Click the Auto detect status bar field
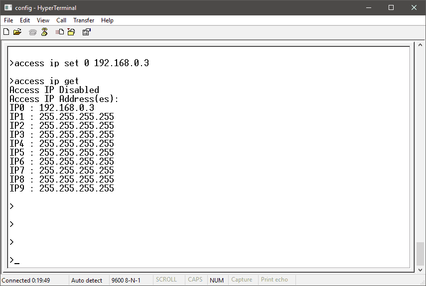The width and height of the screenshot is (426, 286). click(87, 280)
